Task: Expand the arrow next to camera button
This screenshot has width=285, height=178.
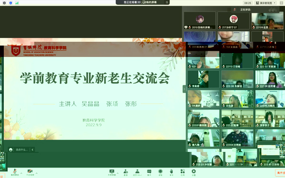Action: pos(37,173)
